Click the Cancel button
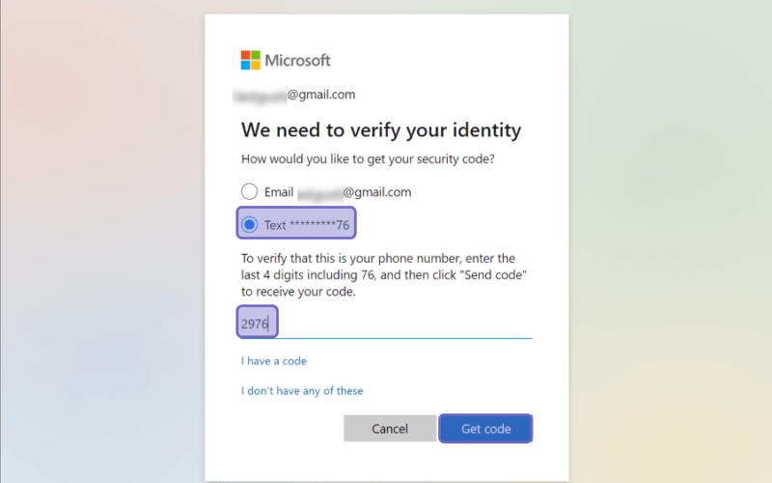The height and width of the screenshot is (483, 772). [390, 428]
